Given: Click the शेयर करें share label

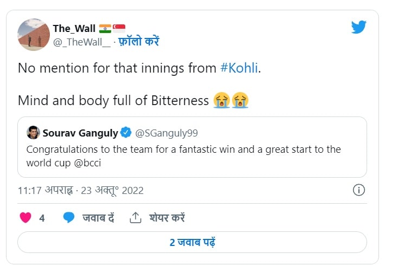Looking at the screenshot, I should (x=166, y=218).
